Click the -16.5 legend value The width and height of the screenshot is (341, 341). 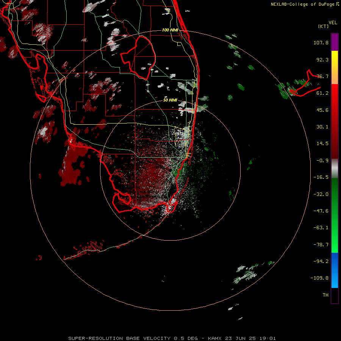tap(321, 177)
